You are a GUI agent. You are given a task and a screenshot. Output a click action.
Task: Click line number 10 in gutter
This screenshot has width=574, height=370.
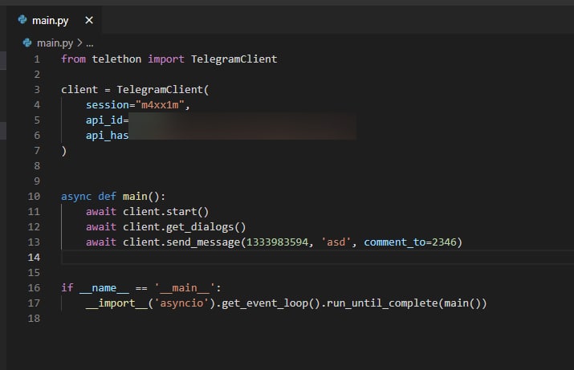(x=34, y=197)
